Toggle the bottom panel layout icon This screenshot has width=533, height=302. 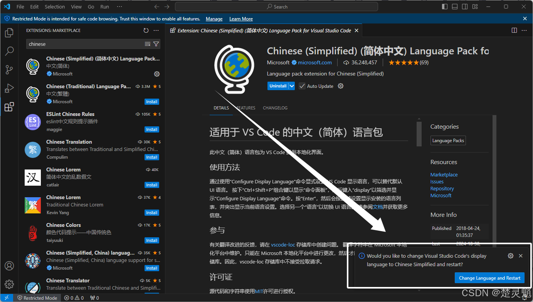point(455,7)
